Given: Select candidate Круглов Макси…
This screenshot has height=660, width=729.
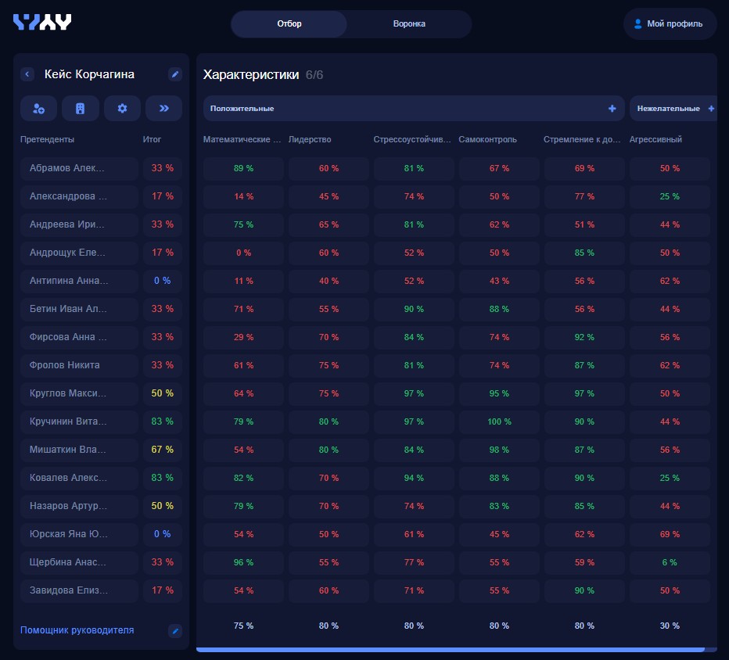Looking at the screenshot, I should [x=79, y=393].
